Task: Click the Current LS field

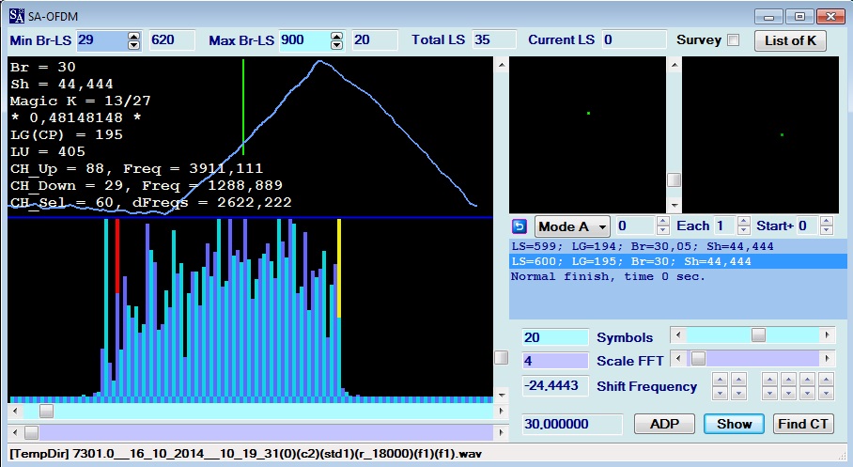Action: [x=634, y=40]
